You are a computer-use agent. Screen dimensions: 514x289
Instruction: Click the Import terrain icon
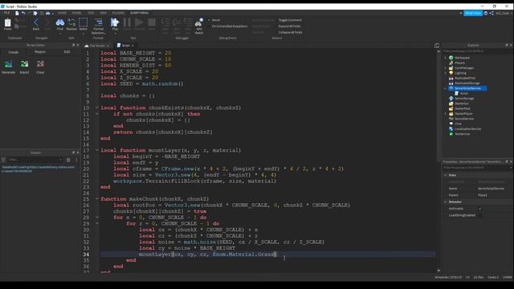tap(24, 64)
